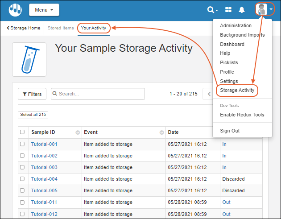This screenshot has width=281, height=219.
Task: Select Sign Out in user menu
Action: [230, 131]
